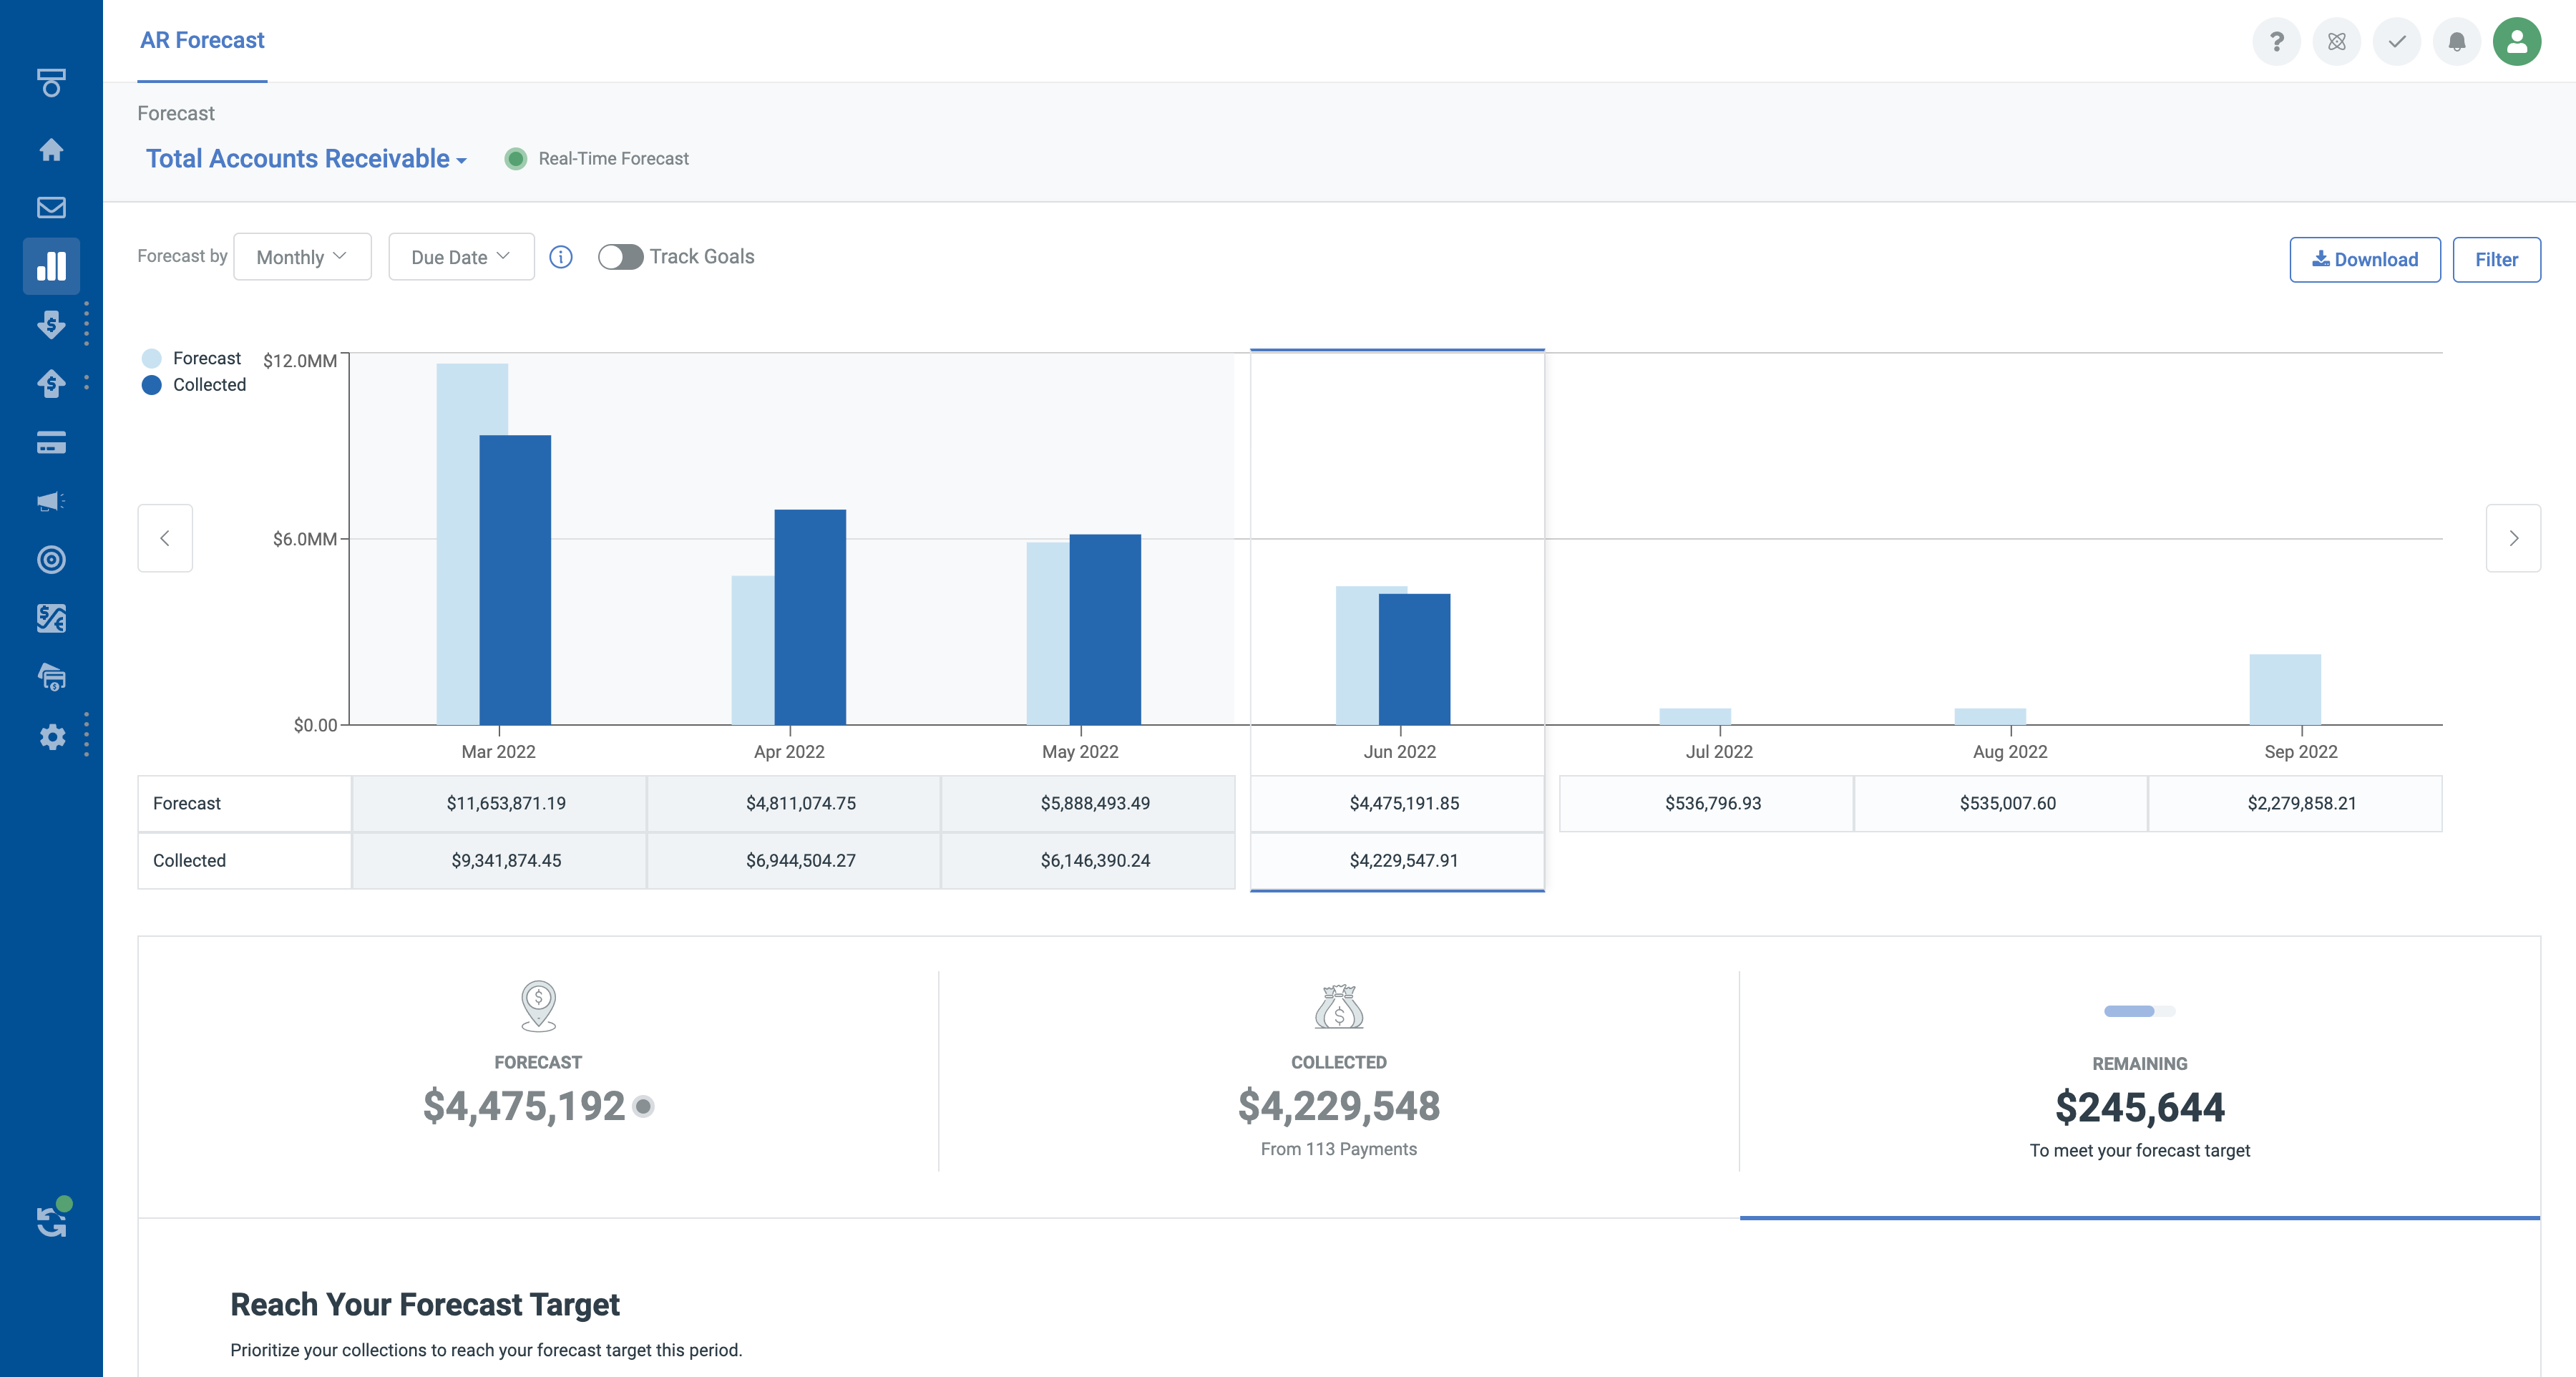Open the help question mark icon
Image resolution: width=2576 pixels, height=1377 pixels.
pos(2276,42)
